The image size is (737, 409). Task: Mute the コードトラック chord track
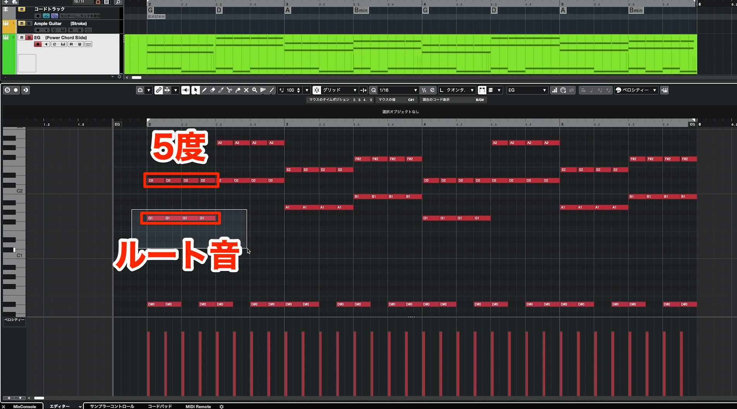22,9
